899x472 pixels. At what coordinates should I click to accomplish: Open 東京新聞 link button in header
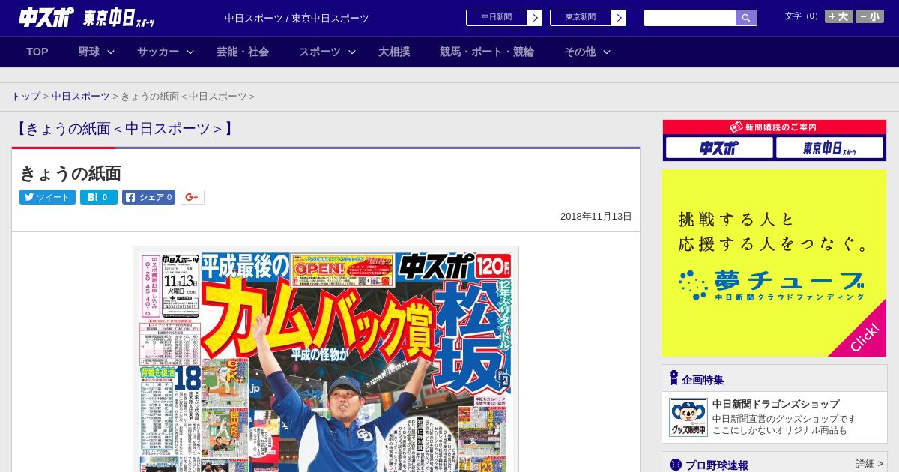coord(580,18)
